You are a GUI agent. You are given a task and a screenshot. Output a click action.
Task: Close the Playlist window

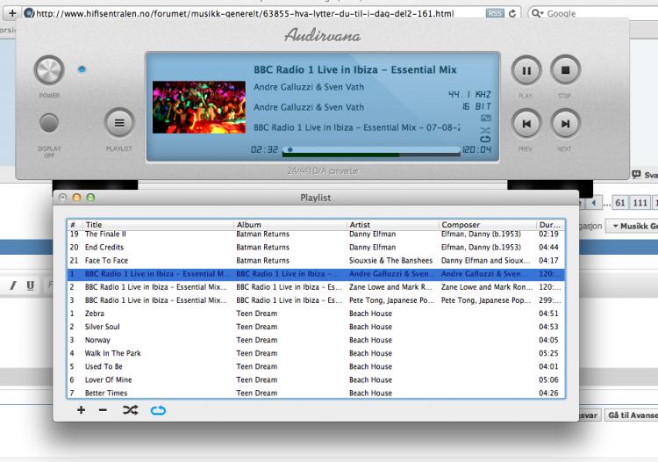pyautogui.click(x=63, y=198)
